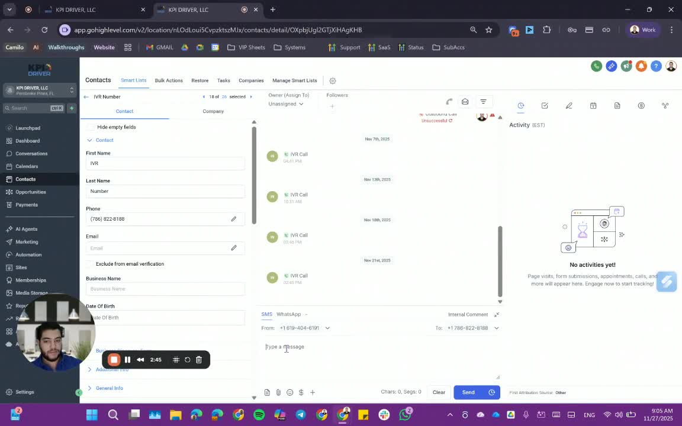Click the conversation thread scrollbar
The height and width of the screenshot is (426, 682).
500,262
